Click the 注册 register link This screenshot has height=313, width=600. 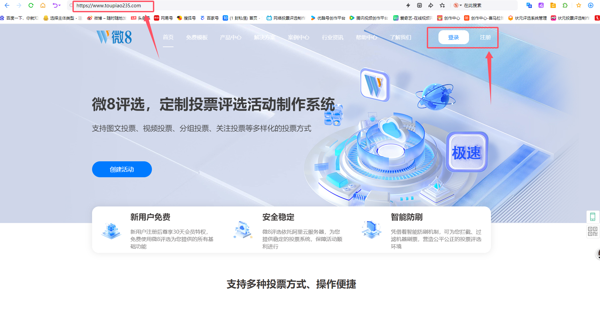(x=485, y=37)
